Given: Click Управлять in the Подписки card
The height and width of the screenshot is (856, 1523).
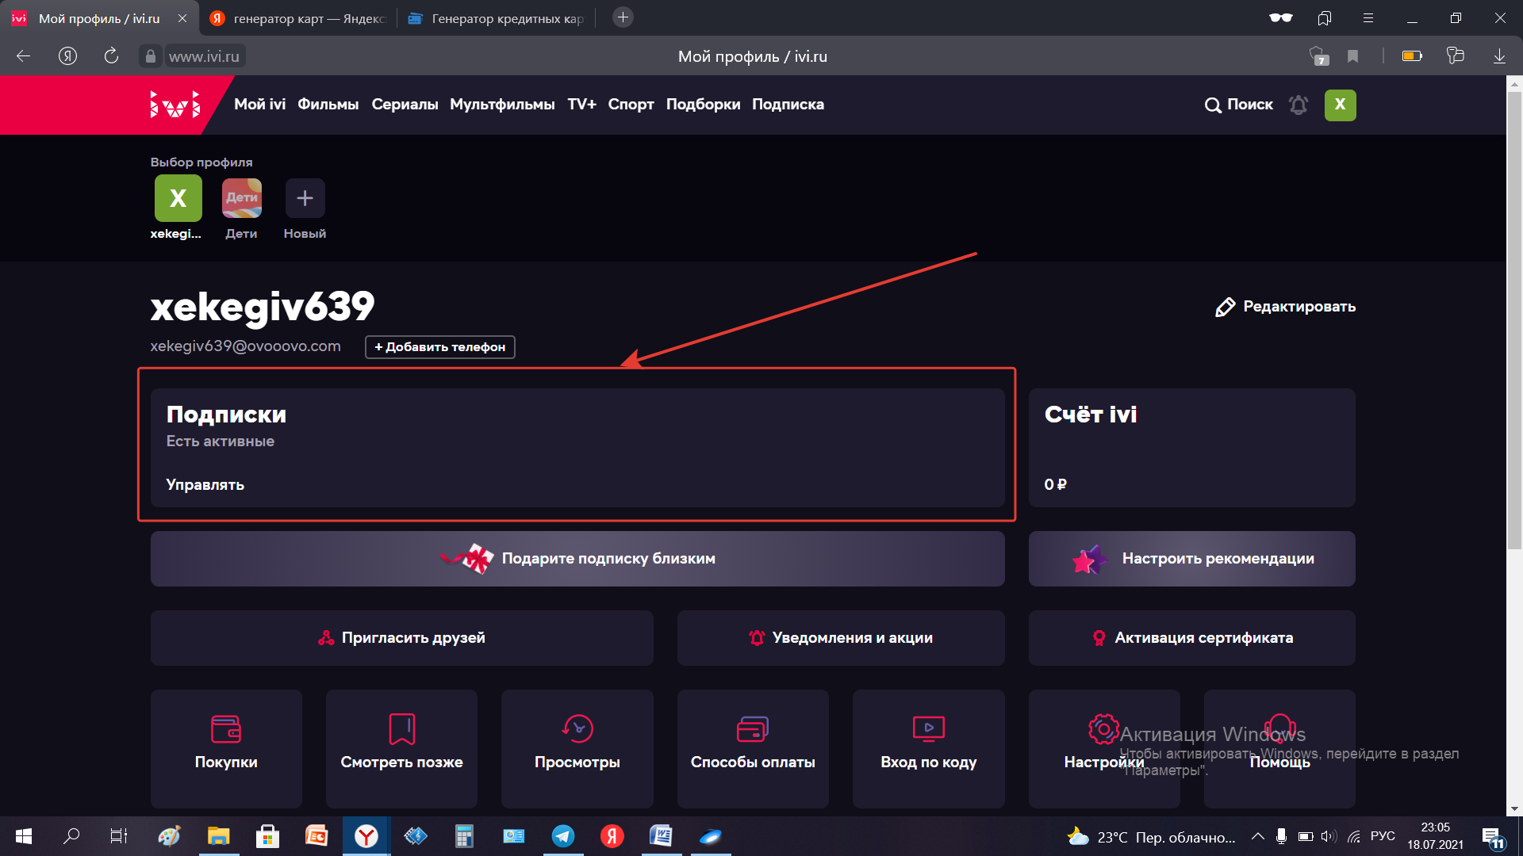Looking at the screenshot, I should click(205, 484).
